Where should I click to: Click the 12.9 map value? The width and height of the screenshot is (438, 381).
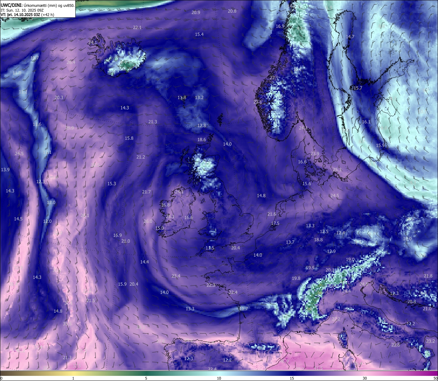tap(331, 251)
